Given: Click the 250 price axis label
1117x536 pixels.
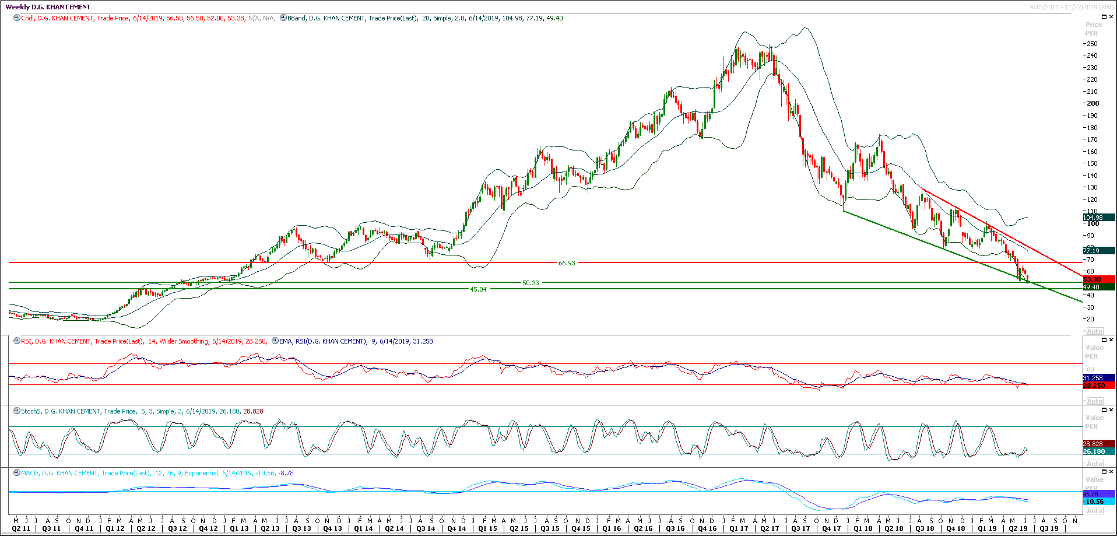Looking at the screenshot, I should coord(1091,44).
